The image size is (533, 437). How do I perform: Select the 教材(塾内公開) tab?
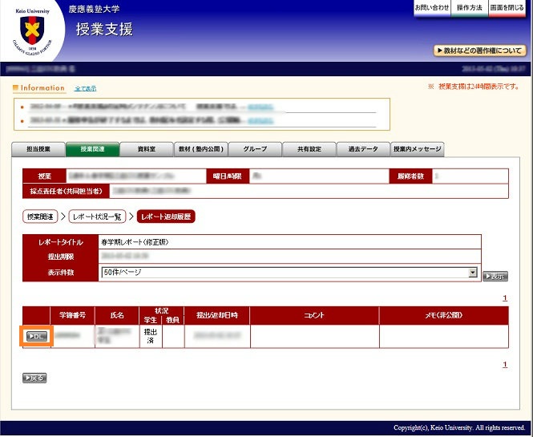click(x=201, y=149)
